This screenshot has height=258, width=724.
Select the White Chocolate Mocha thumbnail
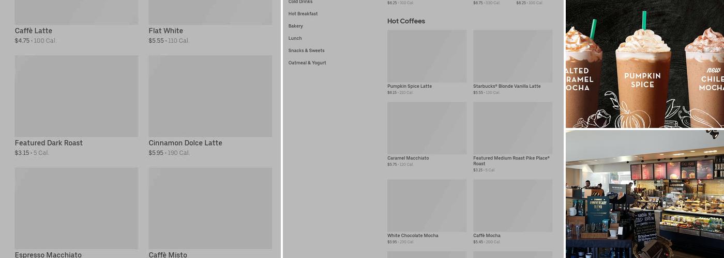click(x=427, y=205)
